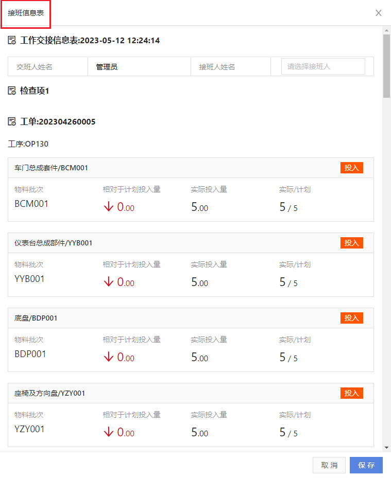This screenshot has width=391, height=478.
Task: Click the scrollbar down arrow
Action: (387, 448)
